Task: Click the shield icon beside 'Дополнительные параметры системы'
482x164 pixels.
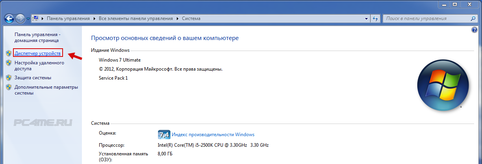Action: [9, 87]
